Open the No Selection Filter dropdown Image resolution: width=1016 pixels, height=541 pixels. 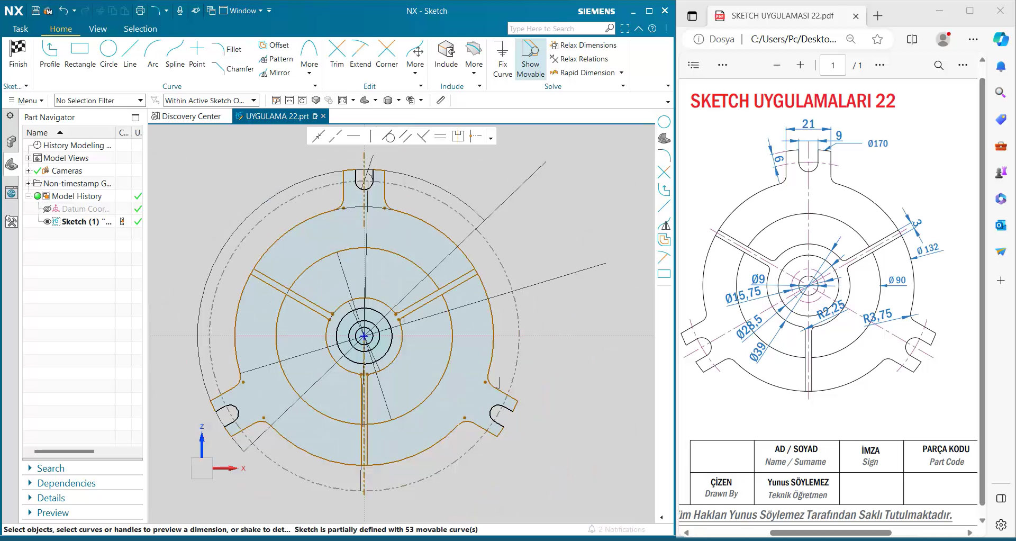coord(99,100)
